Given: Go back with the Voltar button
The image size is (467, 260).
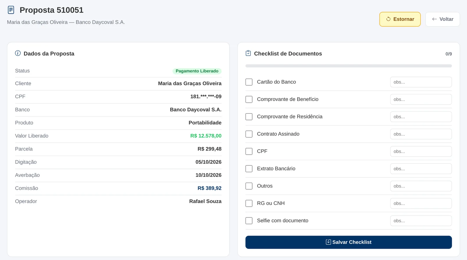Looking at the screenshot, I should click(x=442, y=19).
